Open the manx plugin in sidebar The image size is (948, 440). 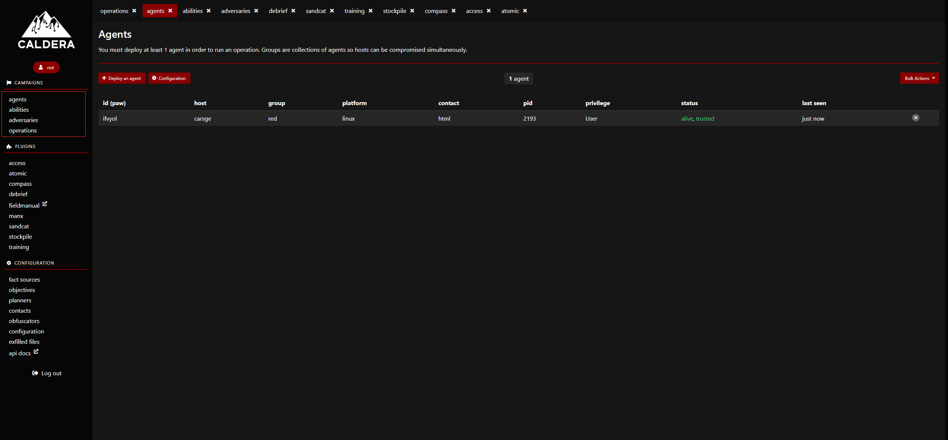point(16,216)
